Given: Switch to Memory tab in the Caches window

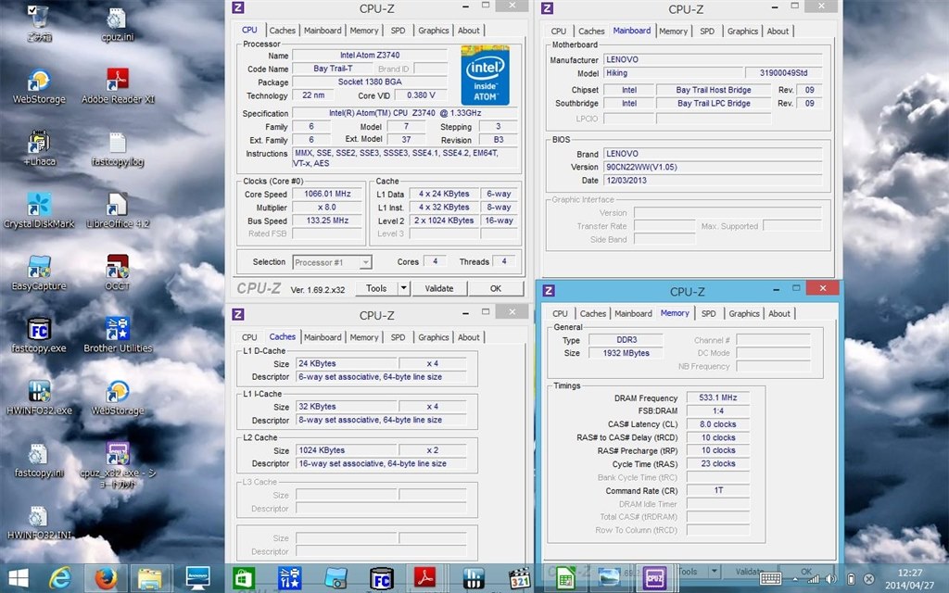Looking at the screenshot, I should [363, 337].
